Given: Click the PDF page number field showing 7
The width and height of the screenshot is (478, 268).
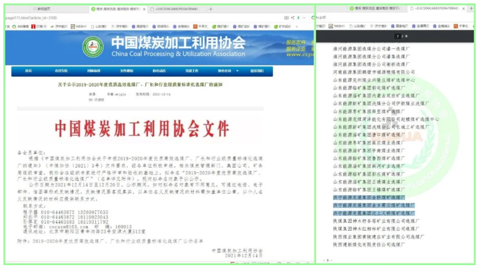Looking at the screenshot, I should 398,36.
